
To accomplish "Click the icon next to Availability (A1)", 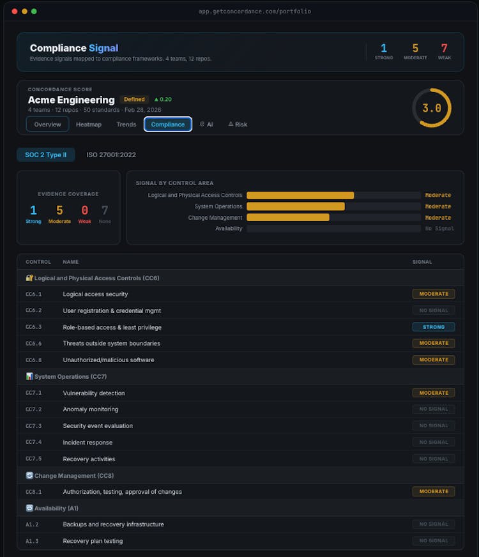I will [29, 508].
